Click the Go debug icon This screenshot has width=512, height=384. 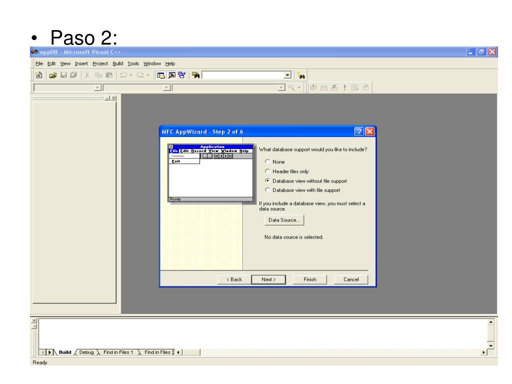click(355, 87)
